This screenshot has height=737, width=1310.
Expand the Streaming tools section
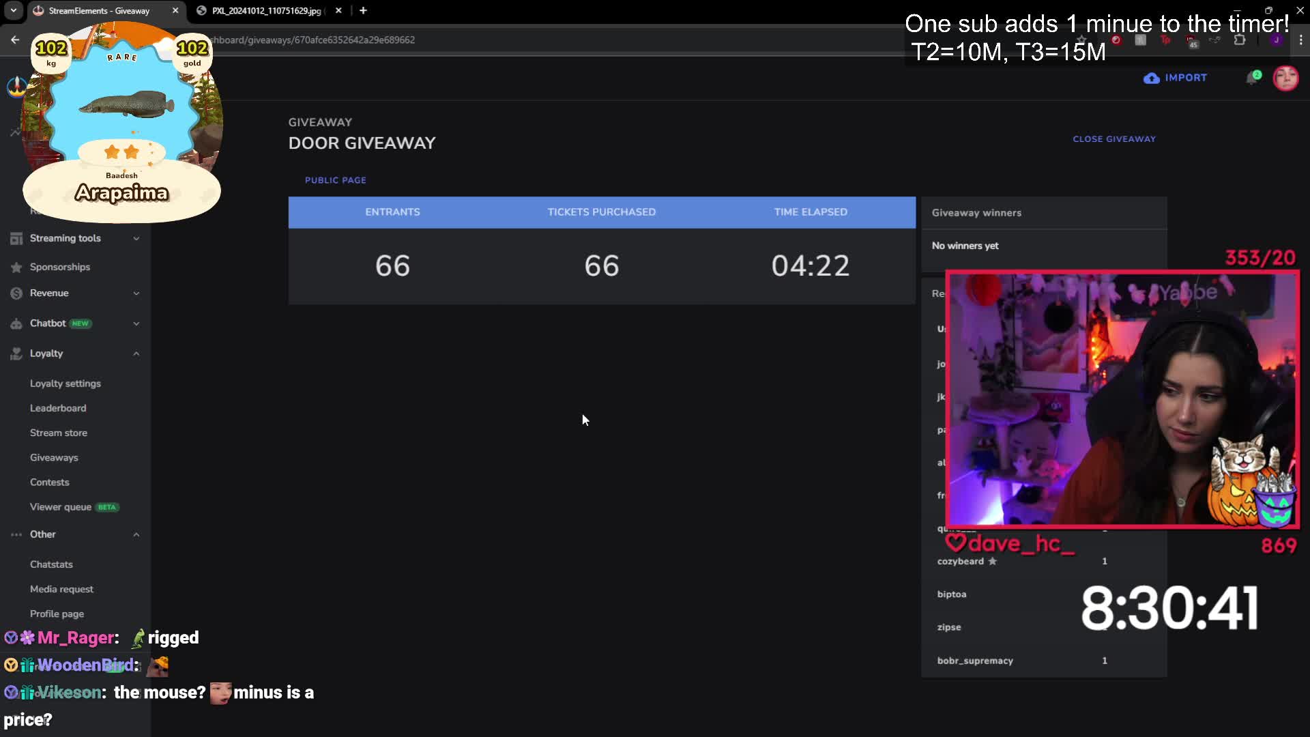pos(136,238)
